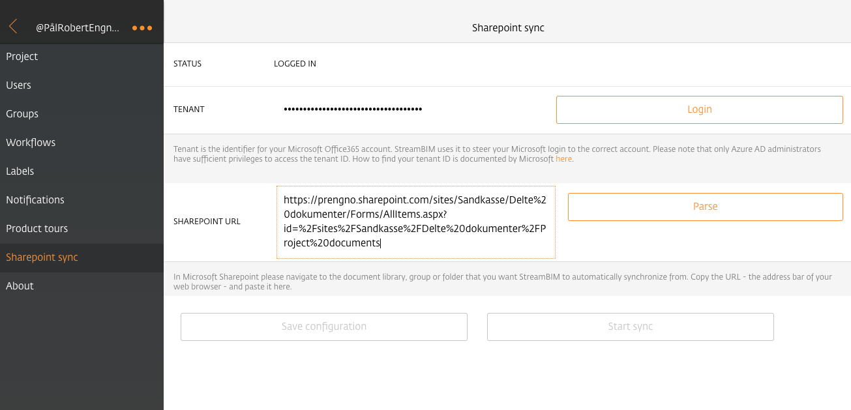Click the Login button
This screenshot has width=851, height=410.
700,110
